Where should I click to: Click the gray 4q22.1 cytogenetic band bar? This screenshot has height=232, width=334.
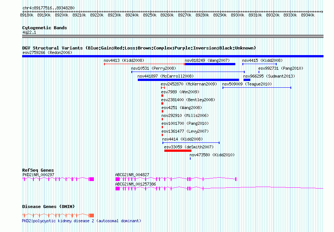(x=173, y=36)
